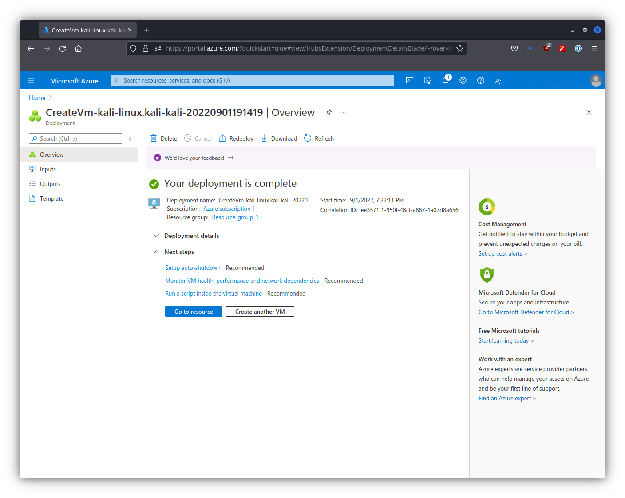Open Template in the sidebar menu
This screenshot has height=498, width=625.
pos(51,198)
